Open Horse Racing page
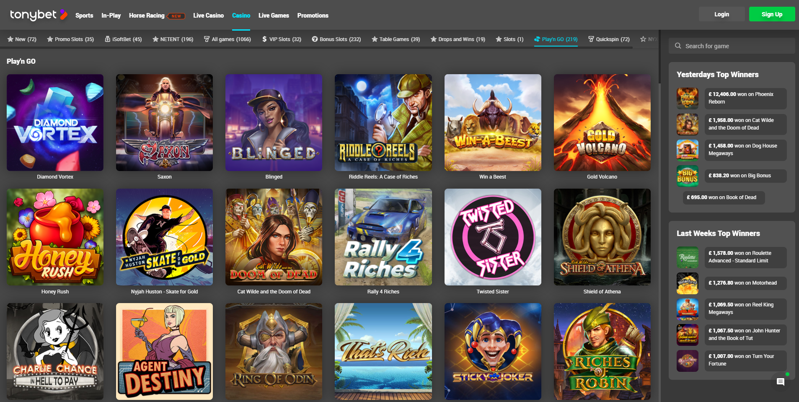This screenshot has height=402, width=799. [x=147, y=15]
